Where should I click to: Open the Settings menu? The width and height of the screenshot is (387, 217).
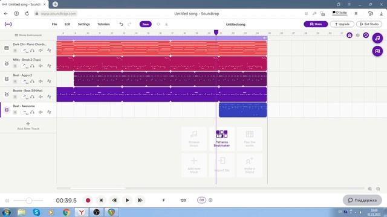pos(83,24)
